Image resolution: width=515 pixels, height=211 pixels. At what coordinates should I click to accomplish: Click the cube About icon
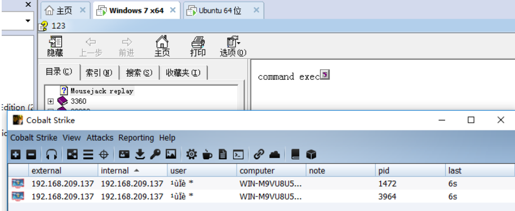[310, 154]
